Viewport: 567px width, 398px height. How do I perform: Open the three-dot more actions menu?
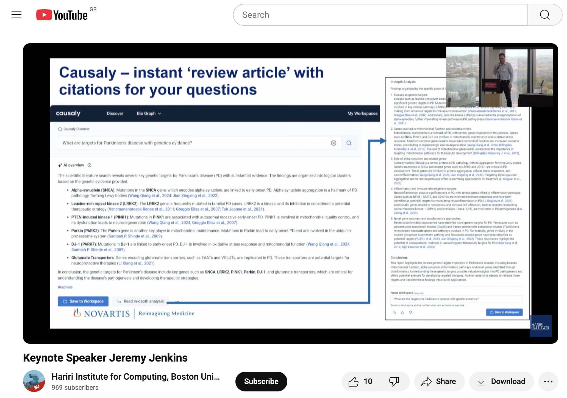pos(548,381)
